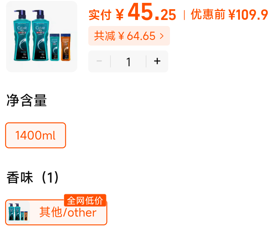Tap the small product thumbnail in 其他/other
Screen dimensions: 276x233
coord(18,212)
